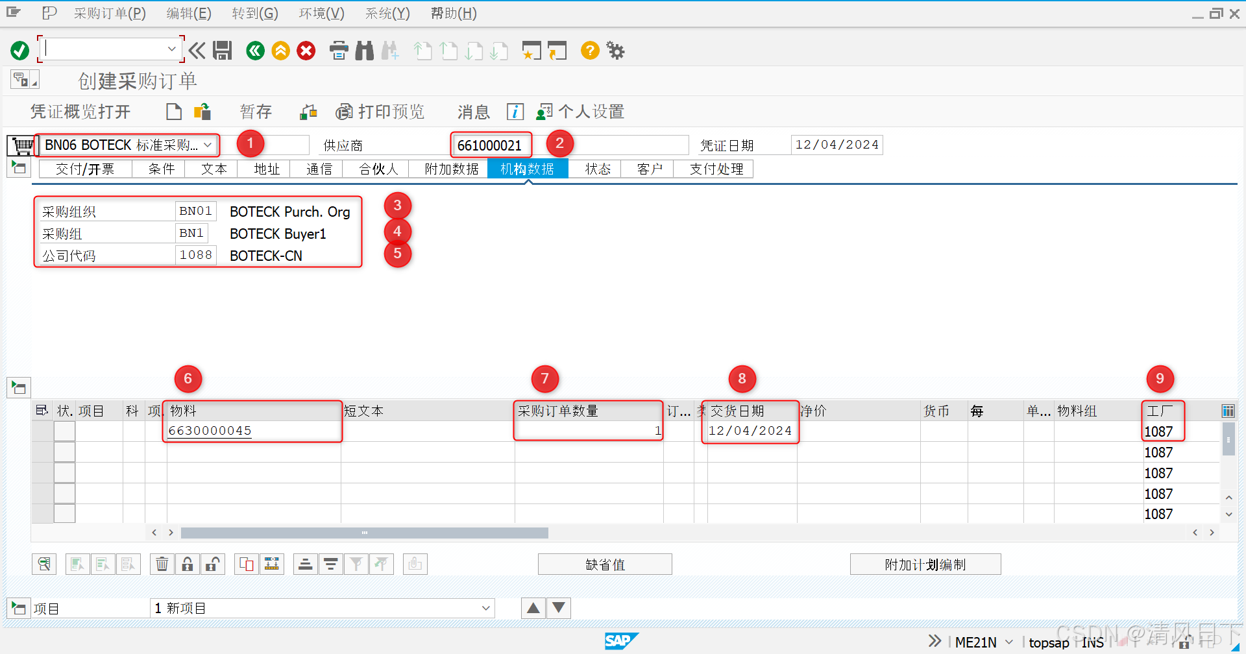Screen dimensions: 1246x654
Task: Switch to the 交付/开票 tab
Action: click(x=85, y=169)
